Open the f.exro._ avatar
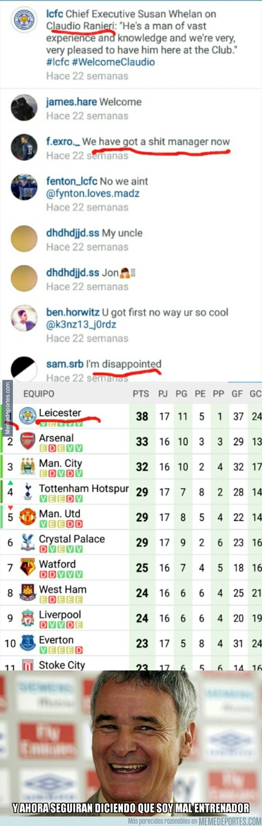Image resolution: width=262 pixels, height=826 pixels. pos(24,147)
